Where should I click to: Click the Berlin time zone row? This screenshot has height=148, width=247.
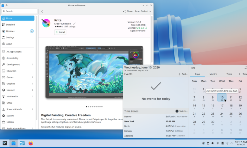point(156,126)
